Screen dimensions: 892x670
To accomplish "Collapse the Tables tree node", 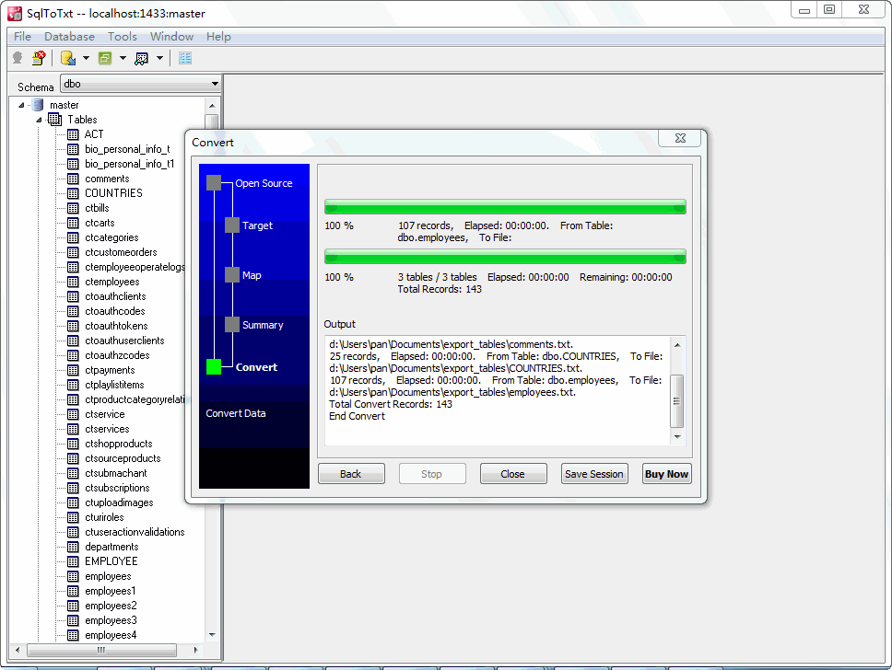I will [40, 120].
